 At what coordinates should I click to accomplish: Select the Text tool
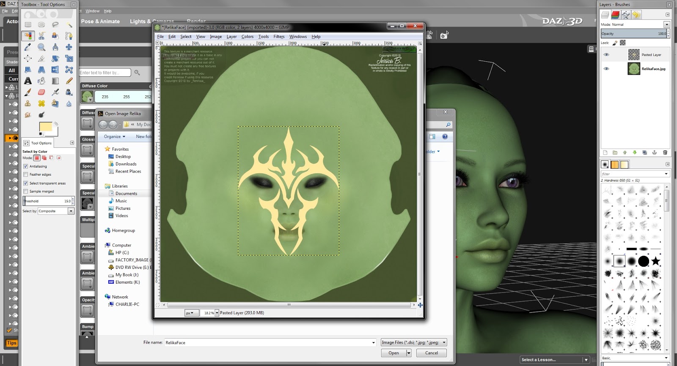(x=28, y=81)
